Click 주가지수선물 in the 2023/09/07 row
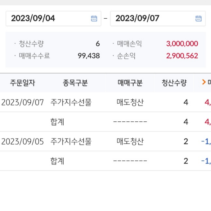 pyautogui.click(x=71, y=102)
